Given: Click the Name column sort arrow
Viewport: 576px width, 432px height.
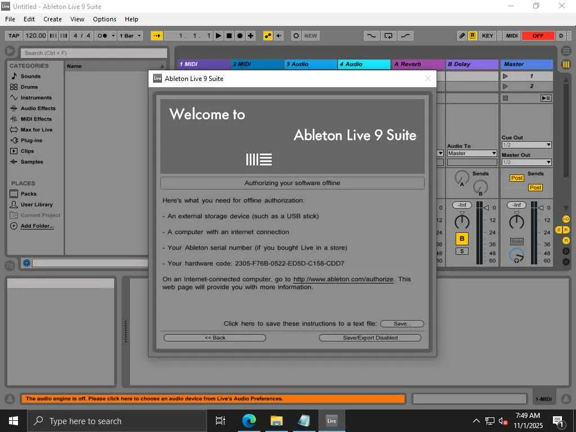Looking at the screenshot, I should 162,66.
